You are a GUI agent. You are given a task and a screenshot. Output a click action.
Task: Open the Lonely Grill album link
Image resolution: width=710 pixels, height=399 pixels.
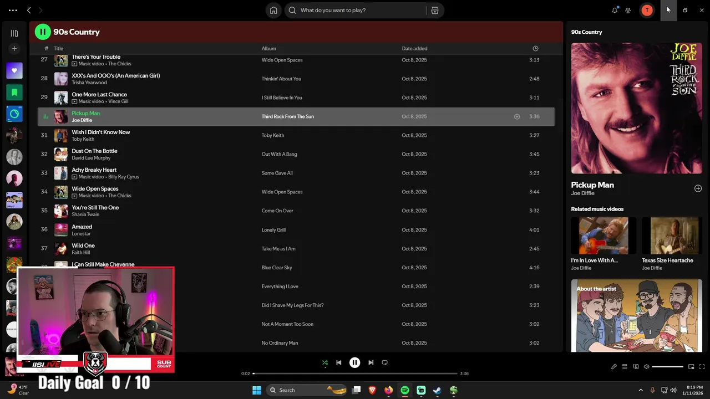(x=273, y=229)
